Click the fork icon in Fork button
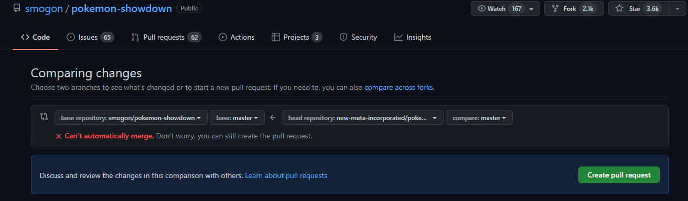This screenshot has height=201, width=688. pos(555,9)
